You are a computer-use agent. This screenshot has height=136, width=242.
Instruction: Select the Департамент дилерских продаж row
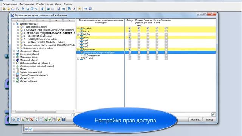coord(146,53)
